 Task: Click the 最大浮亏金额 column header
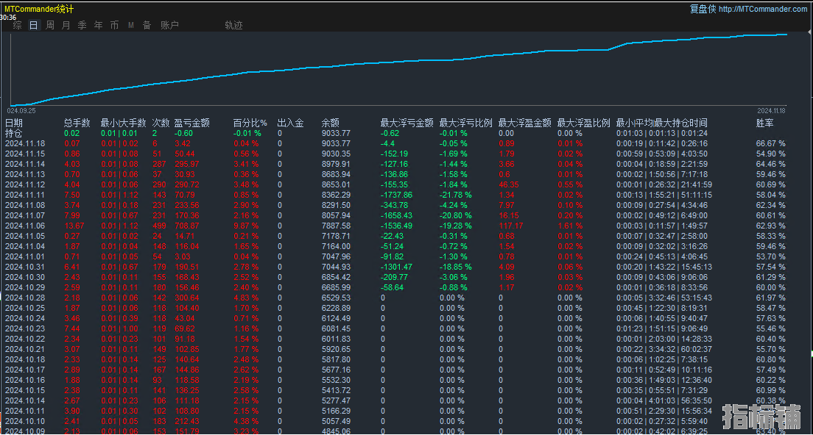click(407, 123)
